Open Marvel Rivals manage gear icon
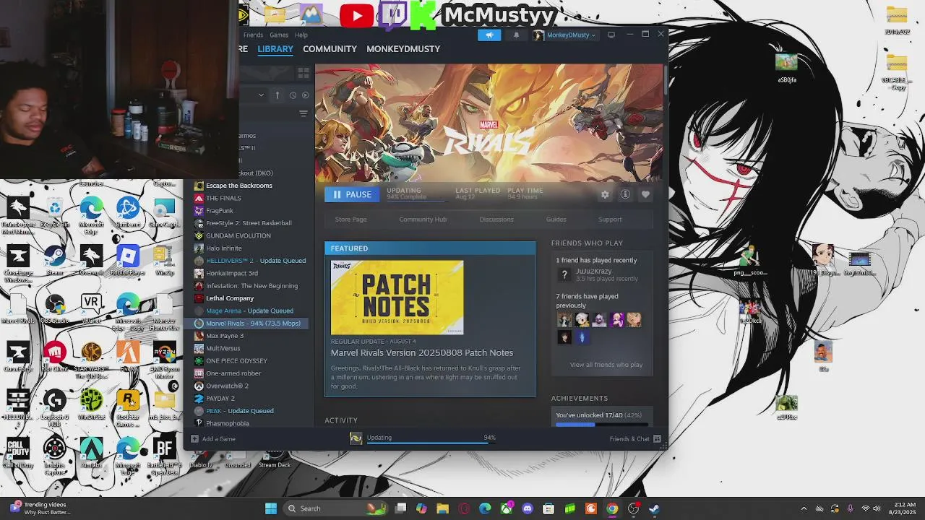925x520 pixels. click(605, 194)
